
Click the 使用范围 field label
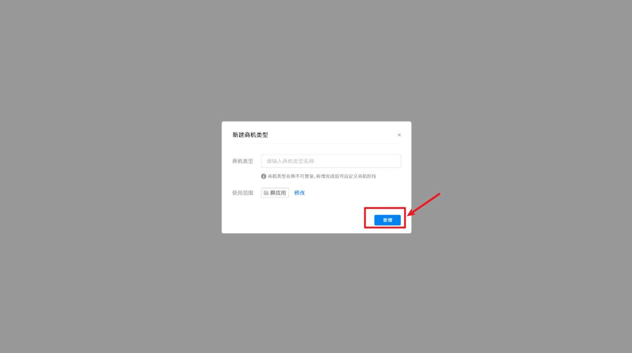[243, 193]
